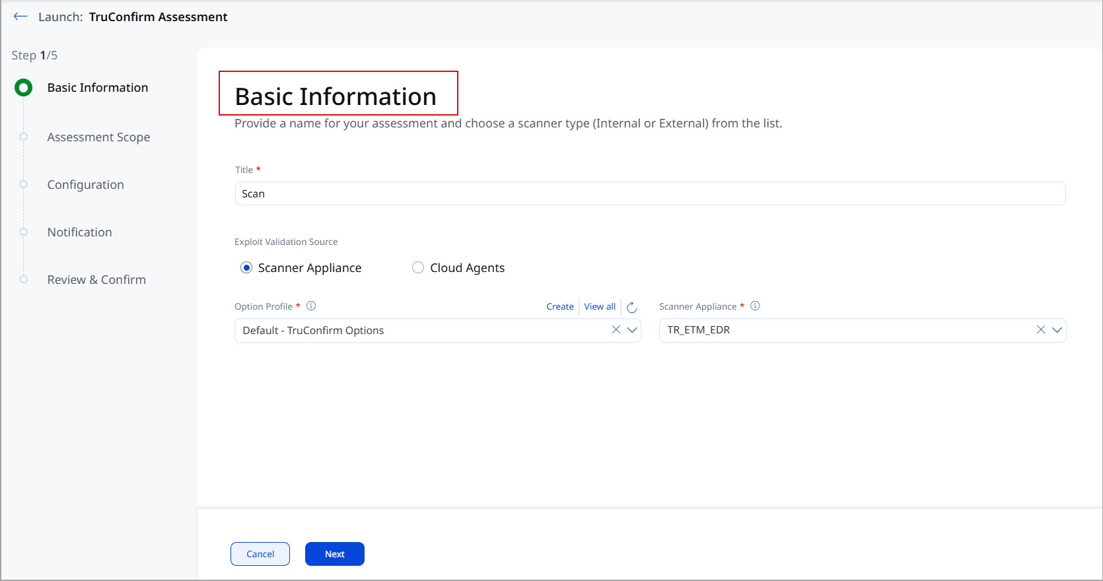1103x581 pixels.
Task: Expand the Scanner Appliance dropdown
Action: click(1057, 330)
